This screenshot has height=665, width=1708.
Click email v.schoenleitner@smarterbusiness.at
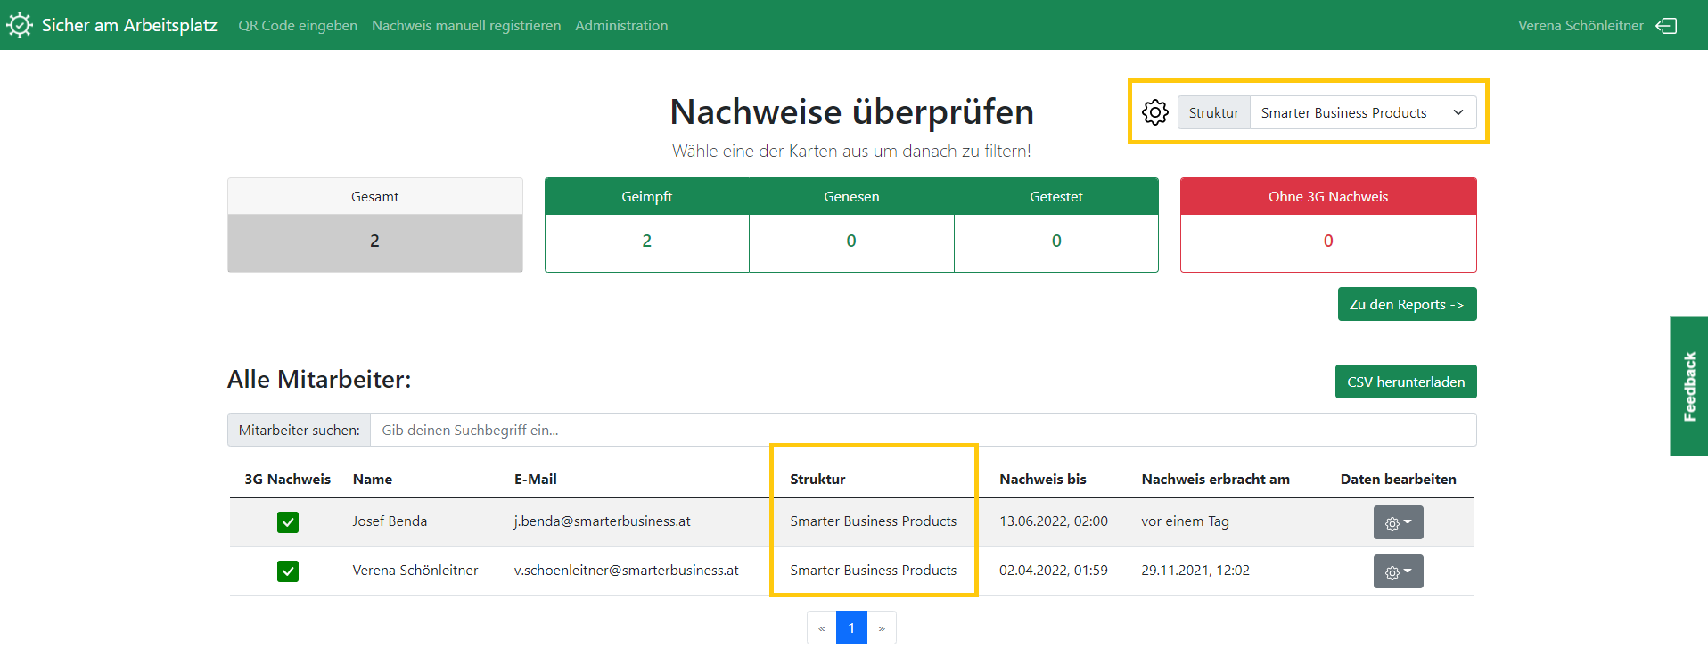pos(627,571)
